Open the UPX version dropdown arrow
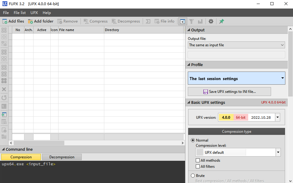The height and width of the screenshot is (183, 293). [277, 117]
